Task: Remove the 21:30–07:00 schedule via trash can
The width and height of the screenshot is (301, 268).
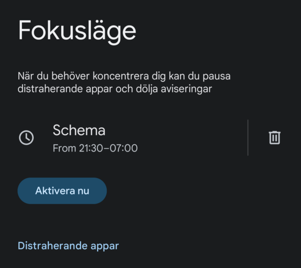Action: (275, 137)
